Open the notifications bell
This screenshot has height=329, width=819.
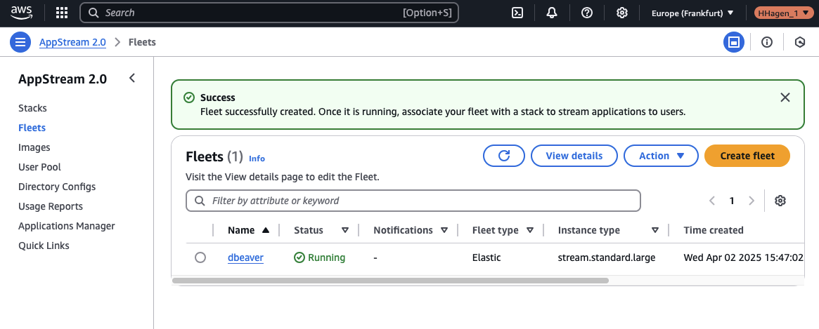coord(552,13)
